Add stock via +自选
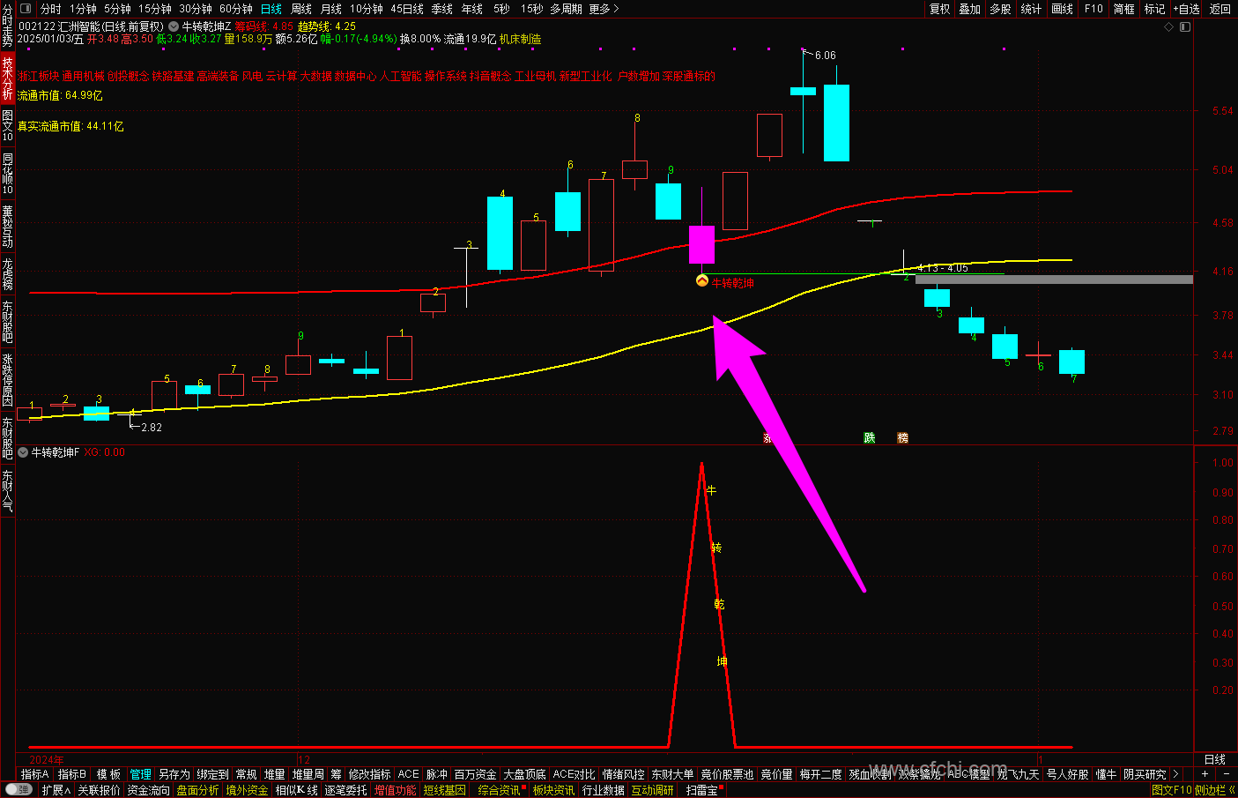The width and height of the screenshot is (1238, 798). pyautogui.click(x=1186, y=9)
